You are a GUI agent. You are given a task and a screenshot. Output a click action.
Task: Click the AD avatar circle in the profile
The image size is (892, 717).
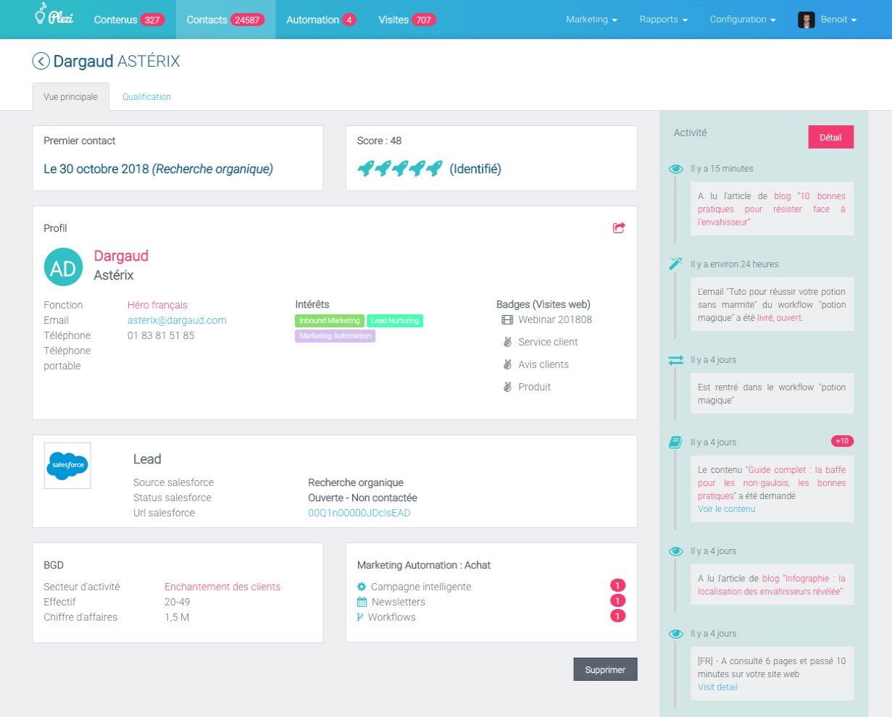pos(63,267)
